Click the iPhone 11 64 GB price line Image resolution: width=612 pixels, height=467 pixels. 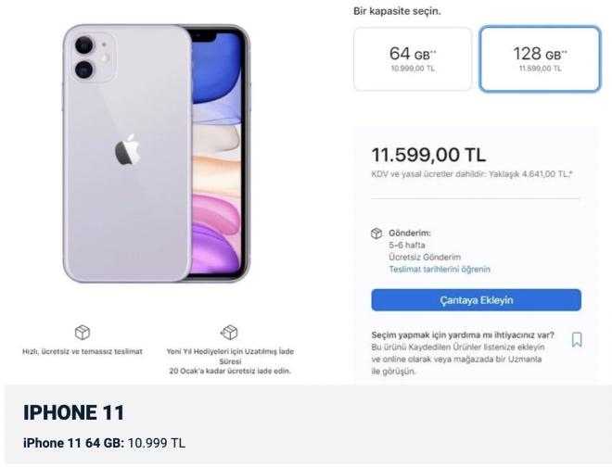105,443
